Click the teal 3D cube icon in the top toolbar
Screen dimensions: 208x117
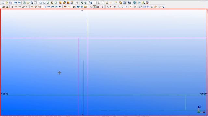click(x=135, y=3)
